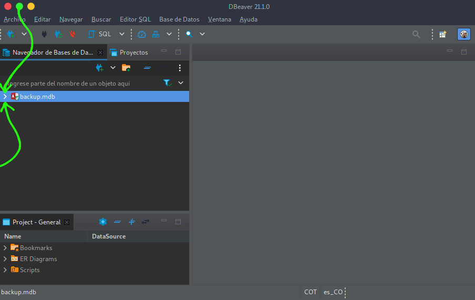Click navigator panel New Connection plug icon

(100, 68)
